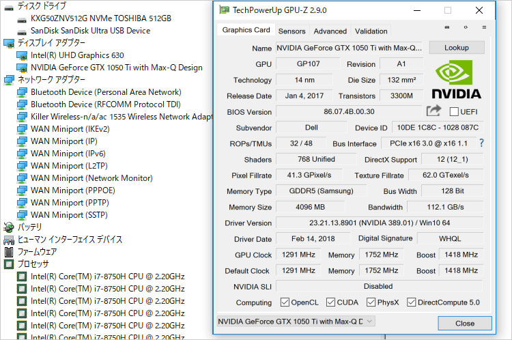Toggle the OpenCL checkbox
The height and width of the screenshot is (340, 512).
(285, 302)
